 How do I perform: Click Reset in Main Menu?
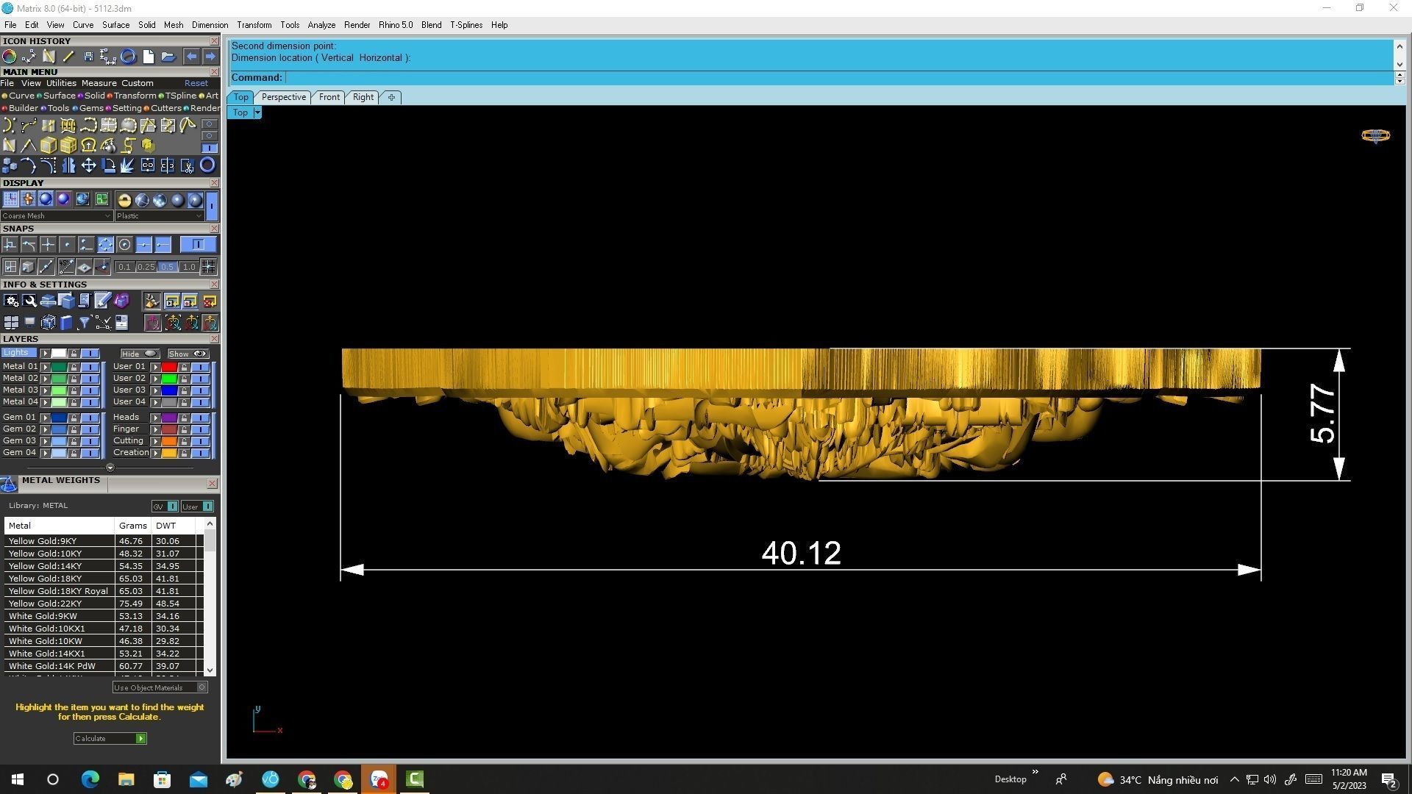click(x=196, y=83)
